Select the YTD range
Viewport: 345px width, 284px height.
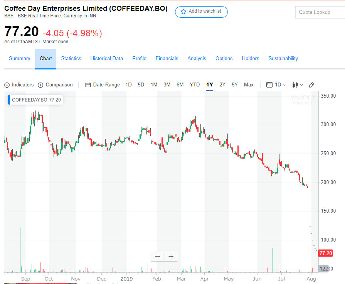195,85
